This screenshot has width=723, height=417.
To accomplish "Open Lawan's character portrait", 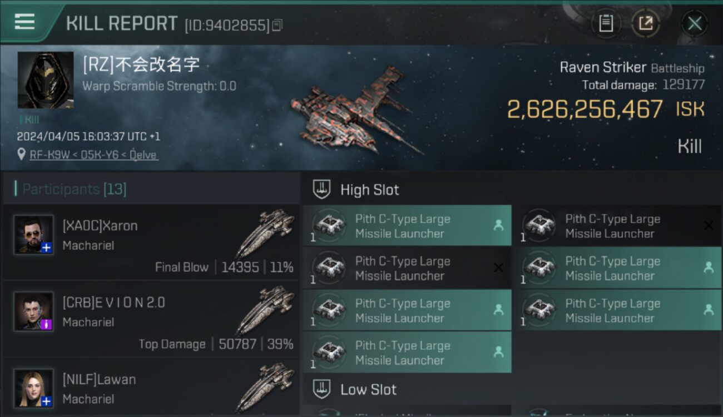I will point(33,388).
